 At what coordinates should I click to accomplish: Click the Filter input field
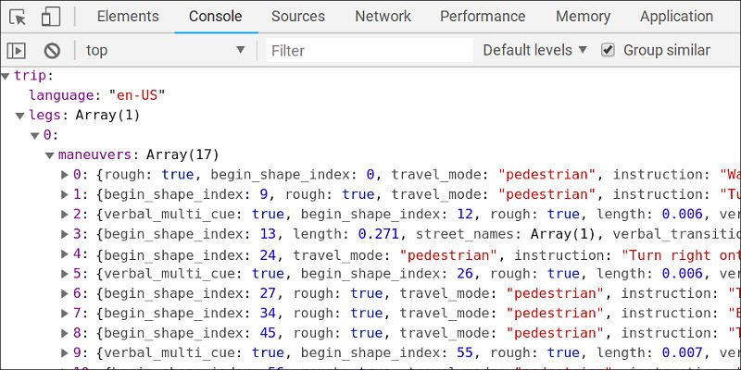(370, 51)
